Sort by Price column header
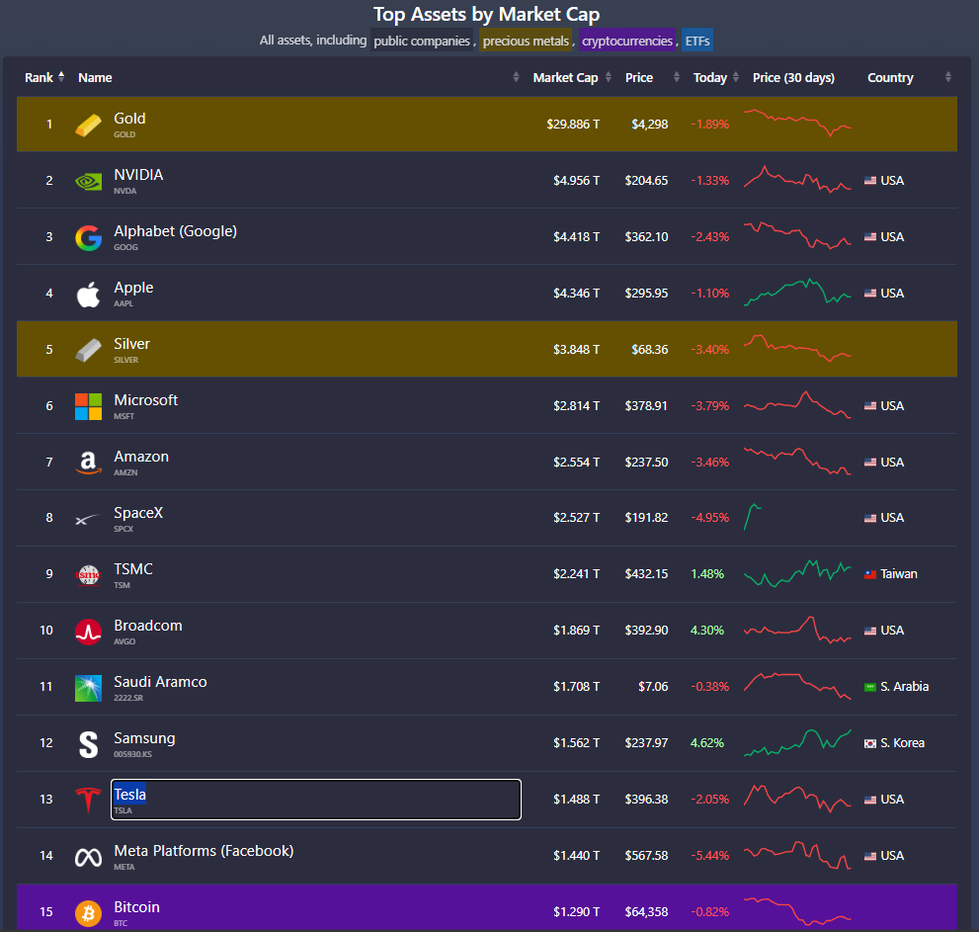Screen dimensions: 979x932 [639, 77]
